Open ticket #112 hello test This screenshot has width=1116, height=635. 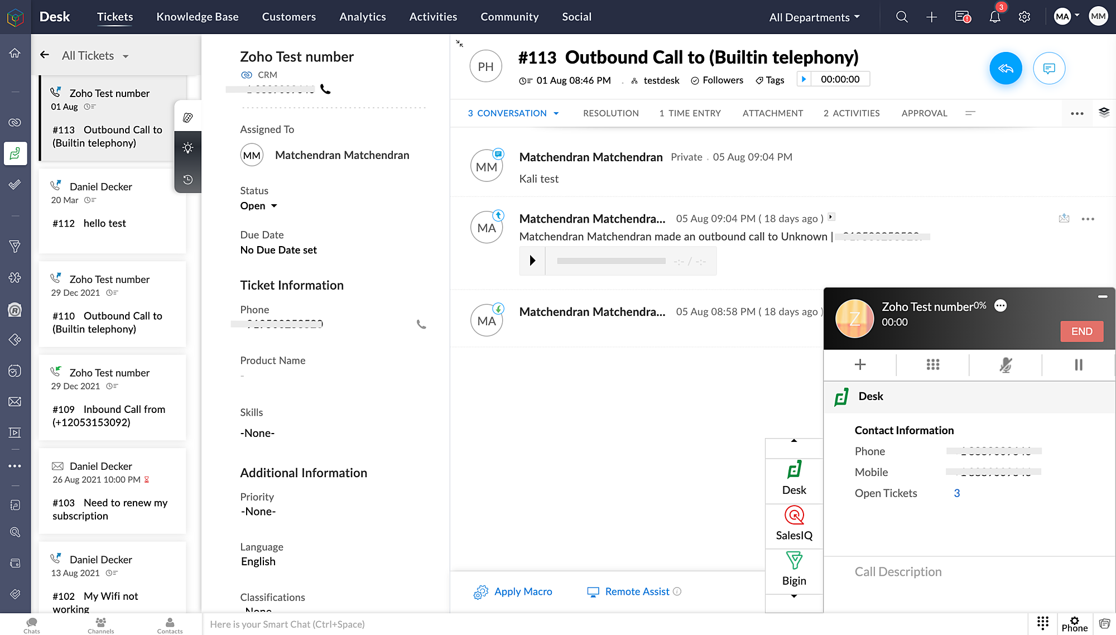(112, 211)
